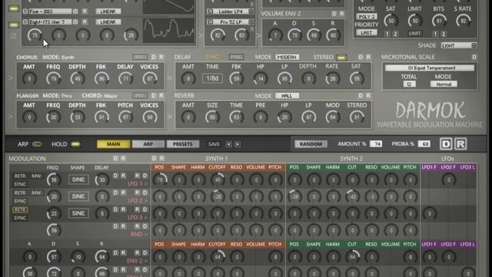Screen dimensions: 492x277
Task: Toggle Delay PING mode
Action: point(236,57)
